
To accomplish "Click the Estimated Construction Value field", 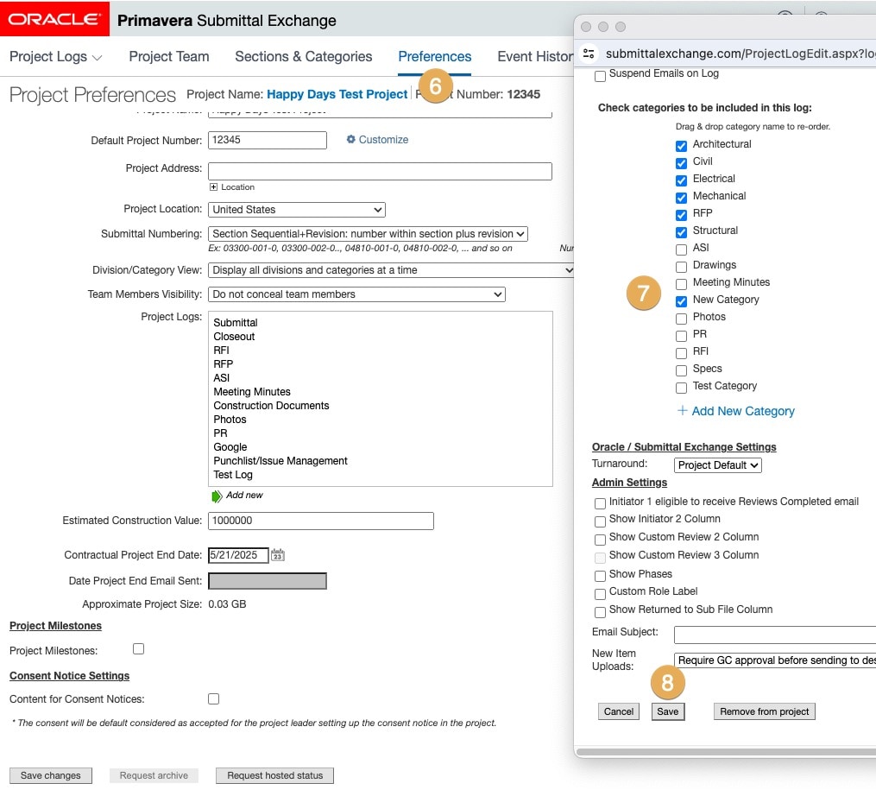I will click(x=320, y=521).
